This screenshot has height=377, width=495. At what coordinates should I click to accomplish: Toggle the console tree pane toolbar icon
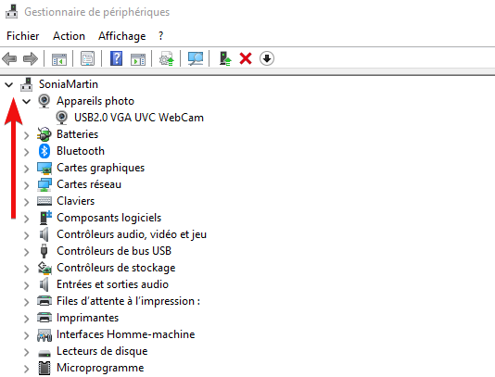pos(59,58)
